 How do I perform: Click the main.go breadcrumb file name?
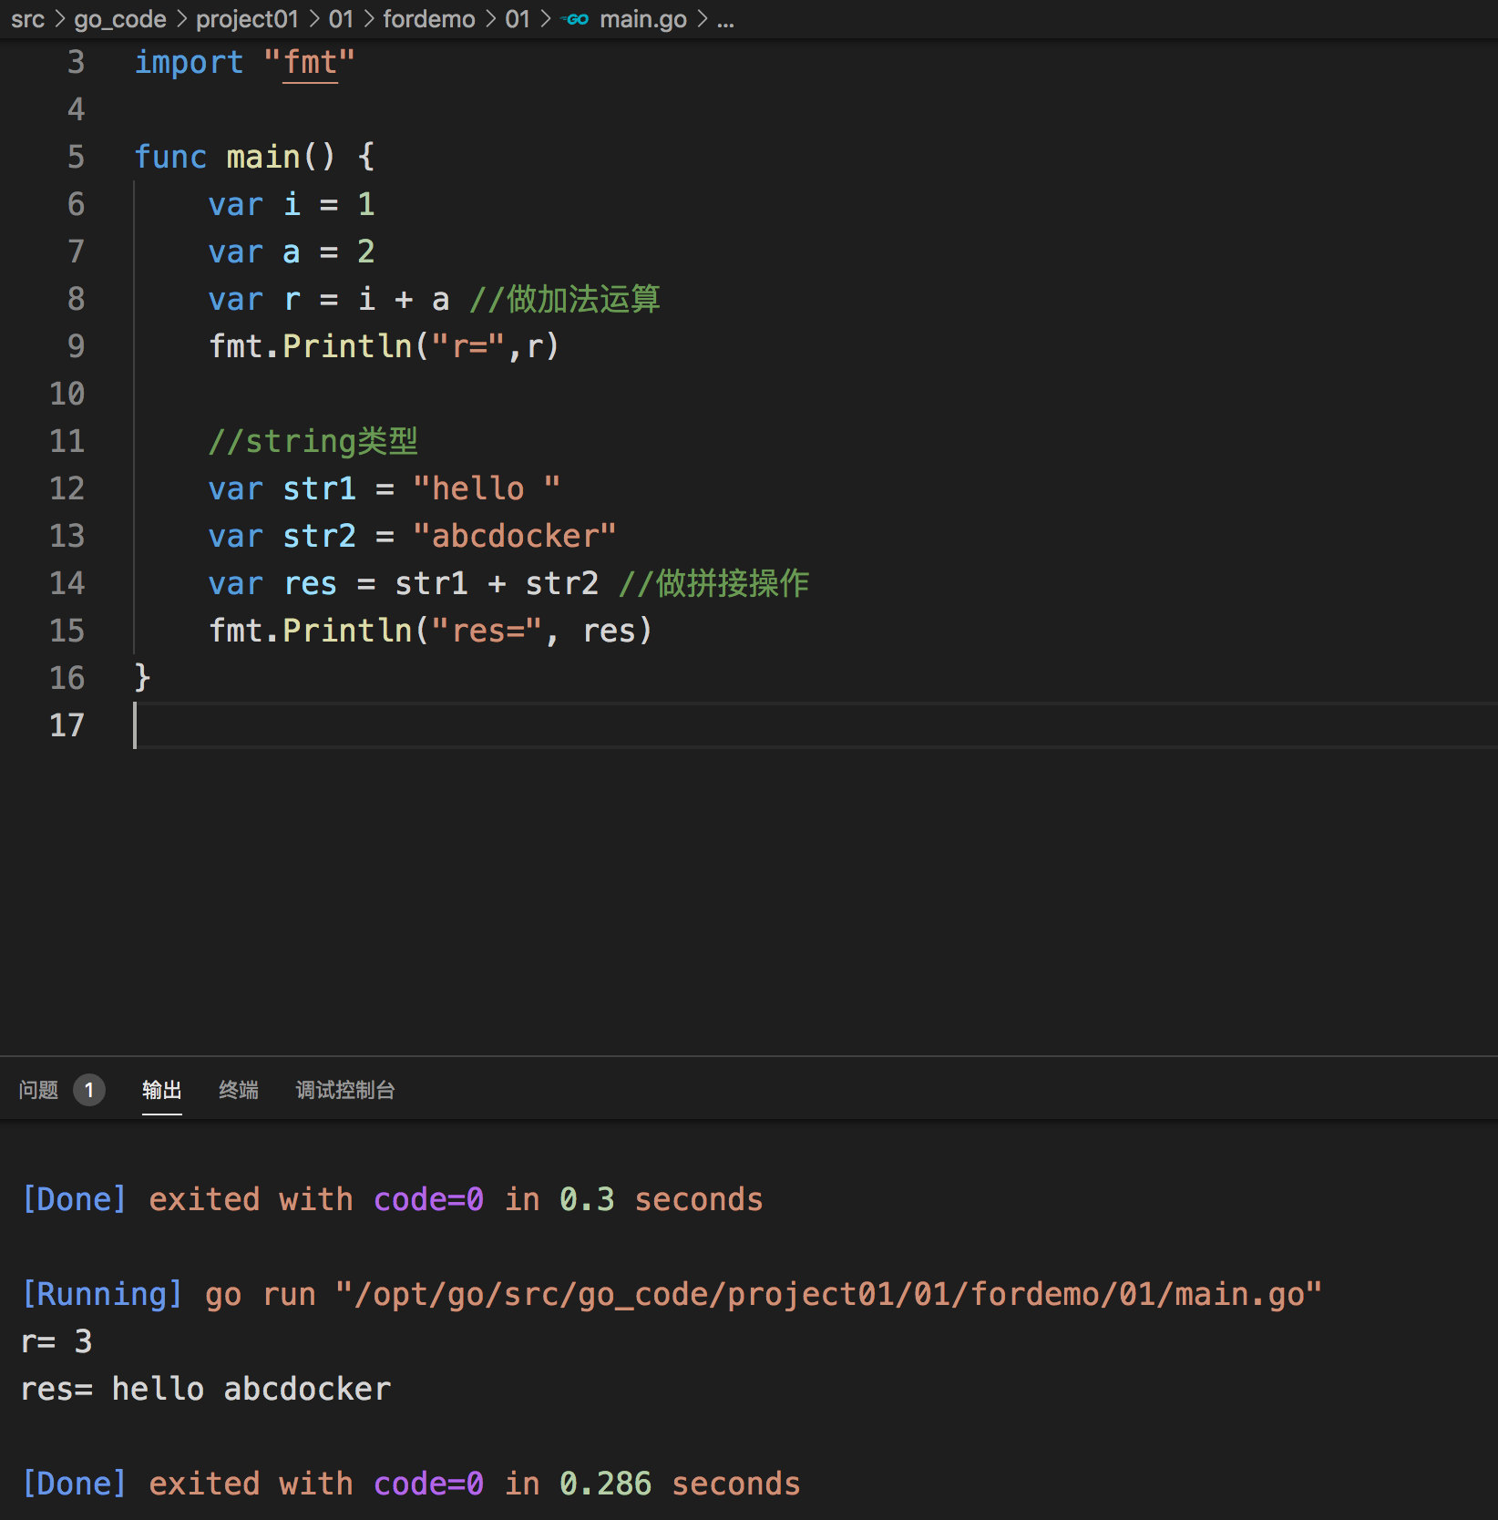click(642, 19)
